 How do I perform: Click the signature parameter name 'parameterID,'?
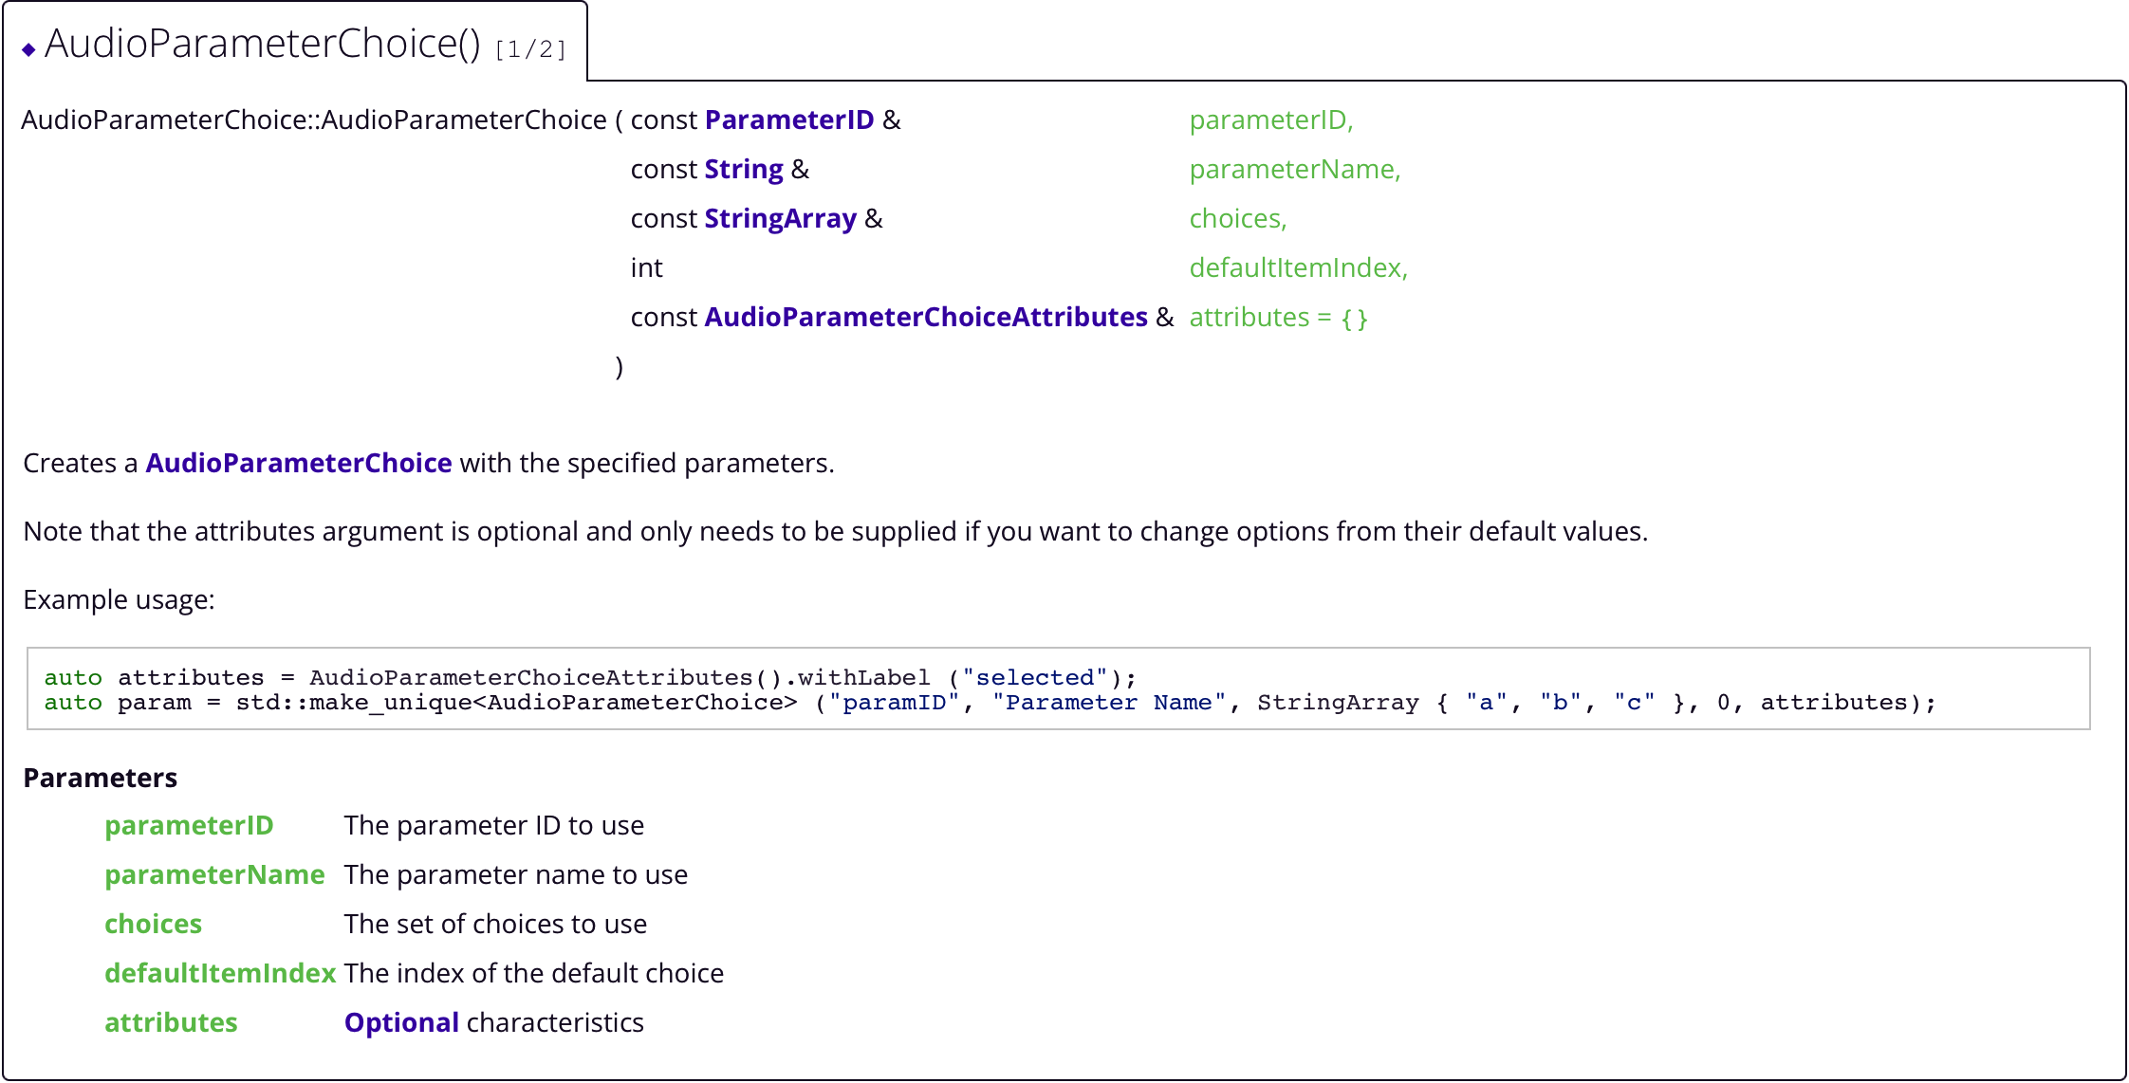point(1270,119)
